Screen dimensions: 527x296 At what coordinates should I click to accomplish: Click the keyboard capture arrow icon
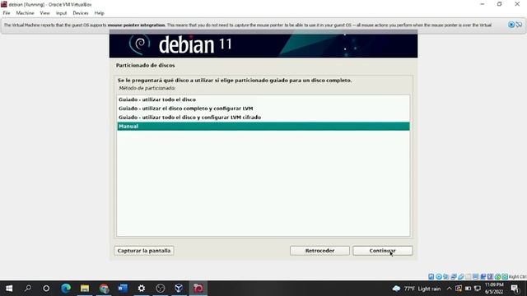click(505, 276)
